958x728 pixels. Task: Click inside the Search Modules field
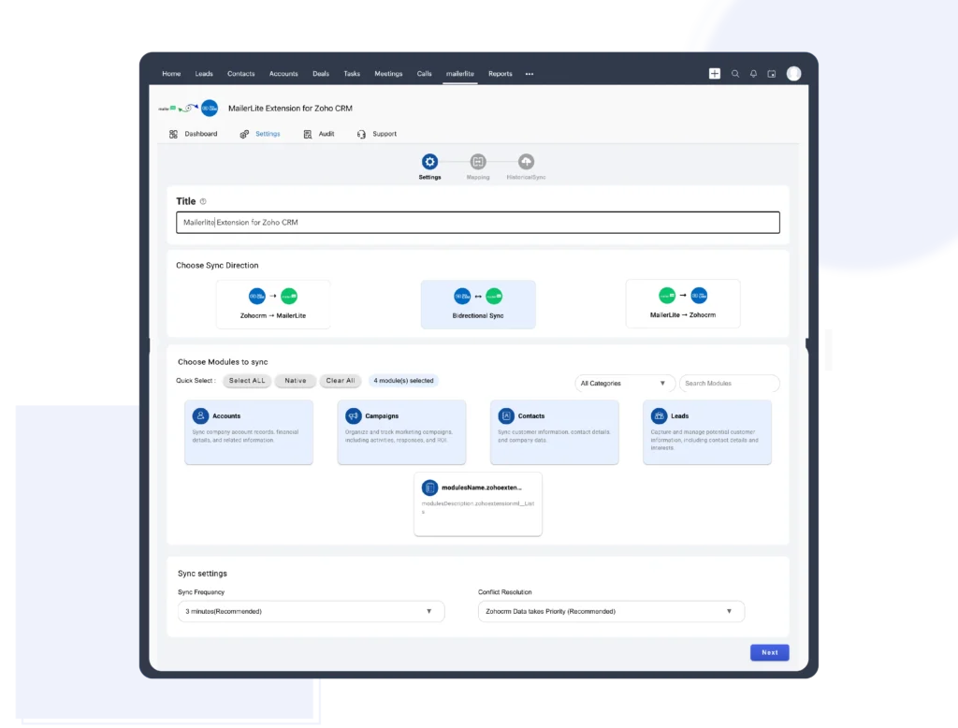click(729, 383)
